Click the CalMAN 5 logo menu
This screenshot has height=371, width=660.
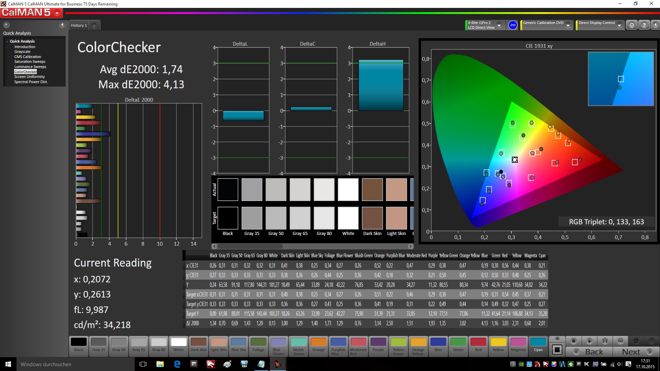(x=31, y=13)
